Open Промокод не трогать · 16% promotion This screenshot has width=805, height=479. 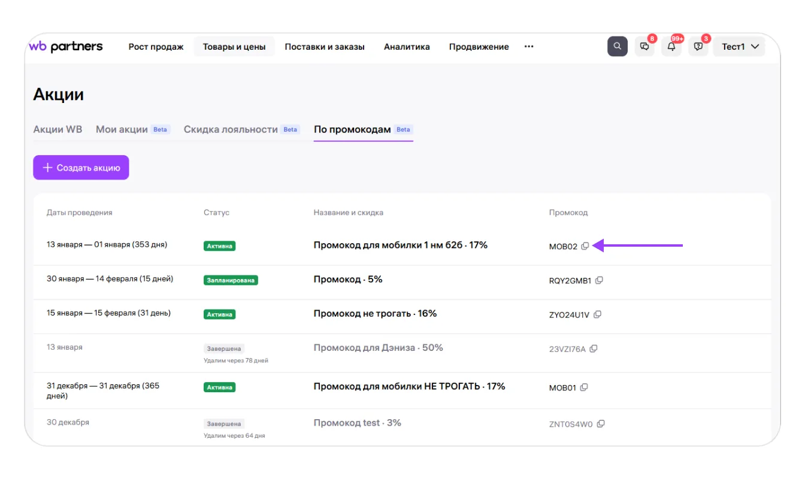pos(375,314)
